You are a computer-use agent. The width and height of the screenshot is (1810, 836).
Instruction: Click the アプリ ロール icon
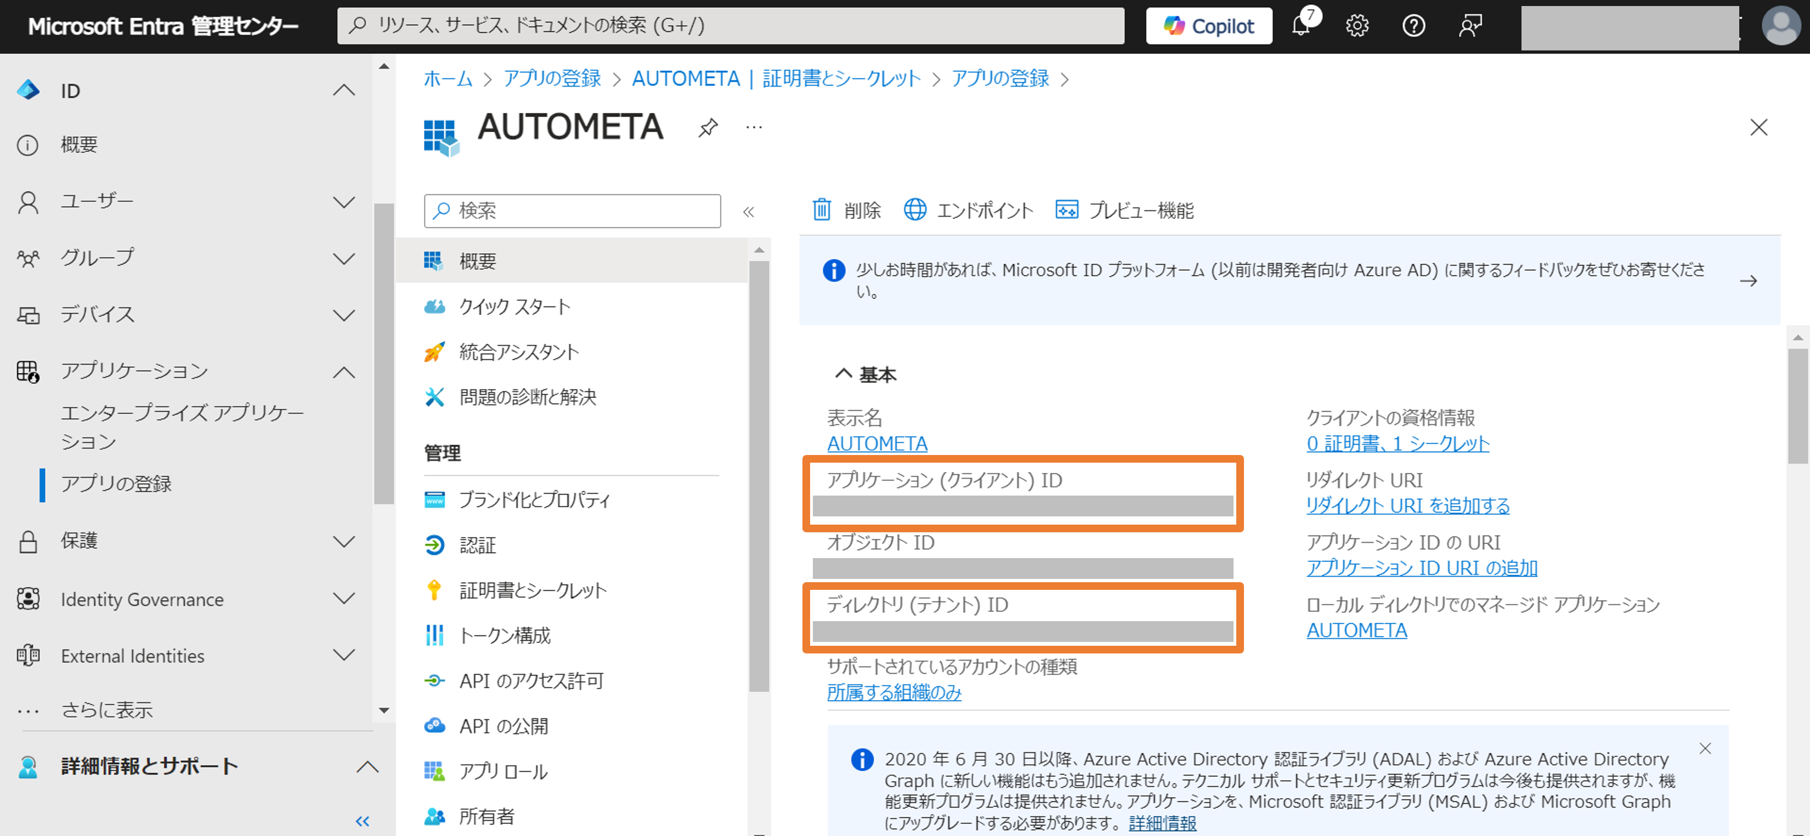434,771
